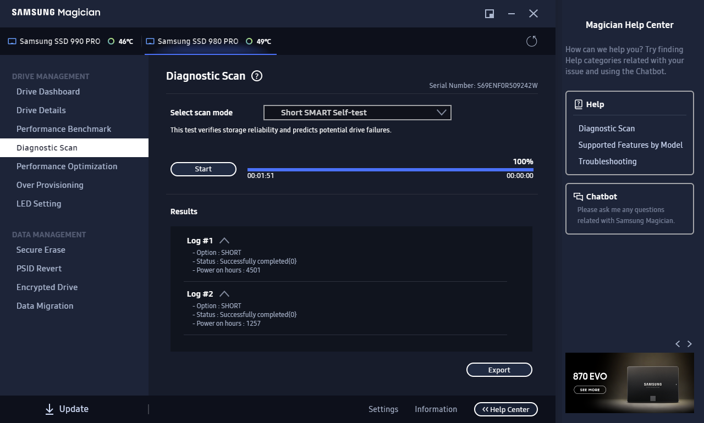Click the Samsung SSD 990 PRO drive icon

pyautogui.click(x=12, y=41)
